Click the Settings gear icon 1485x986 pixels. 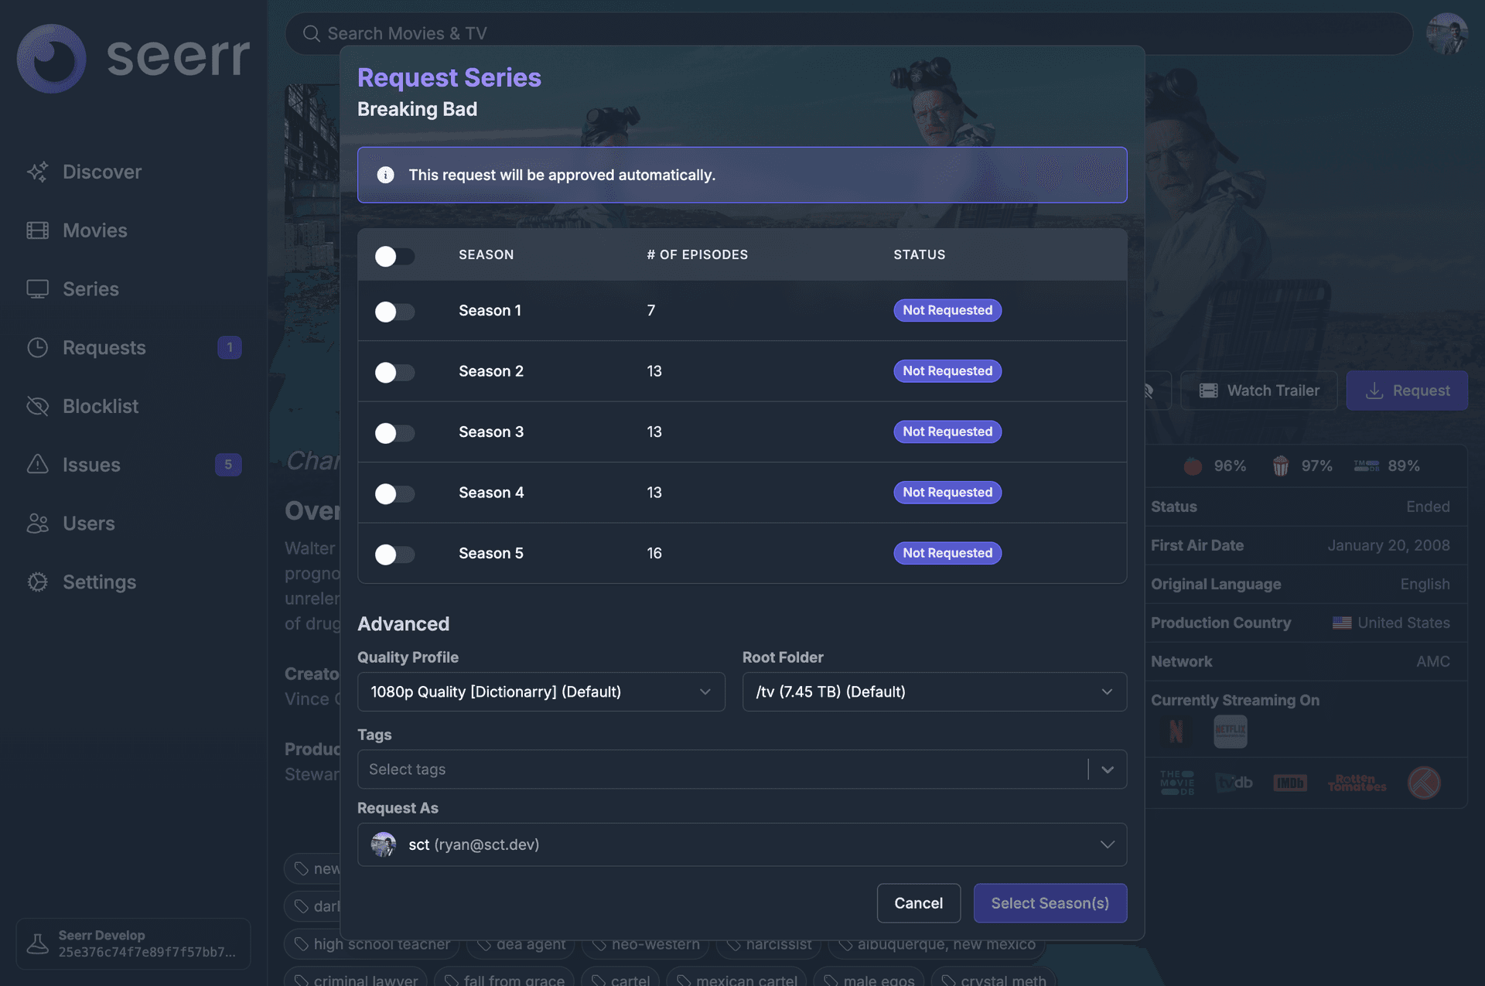(37, 582)
